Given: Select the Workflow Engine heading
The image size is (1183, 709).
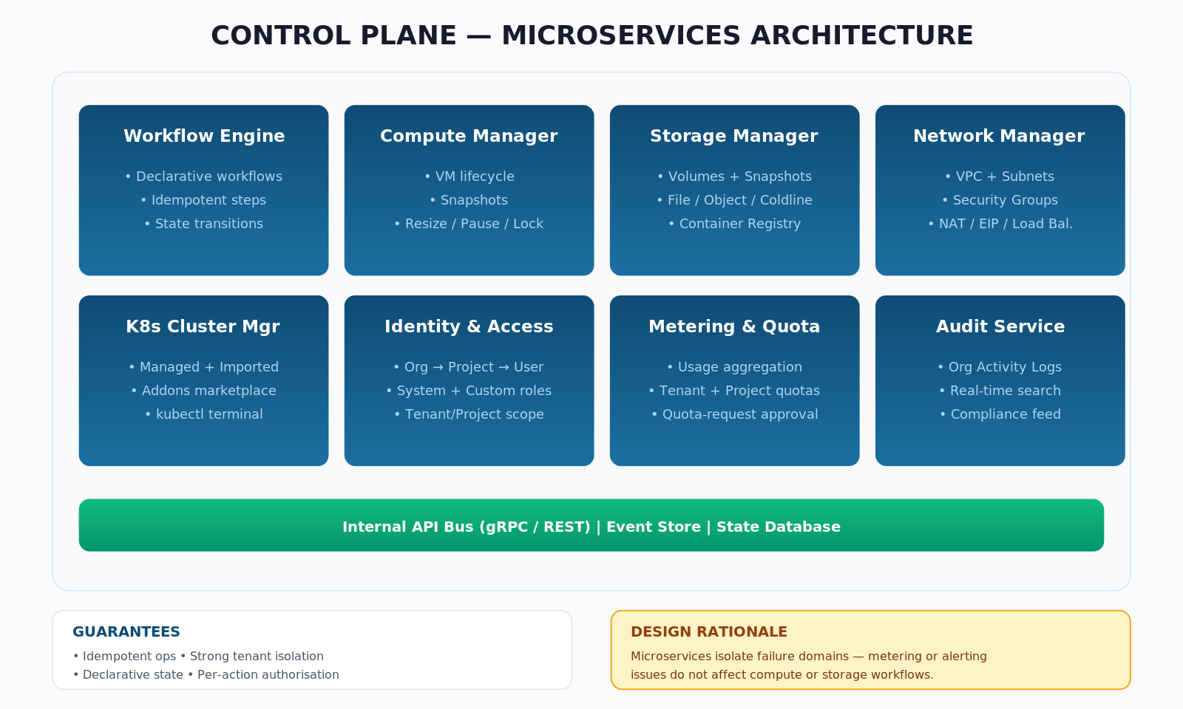Looking at the screenshot, I should click(204, 137).
